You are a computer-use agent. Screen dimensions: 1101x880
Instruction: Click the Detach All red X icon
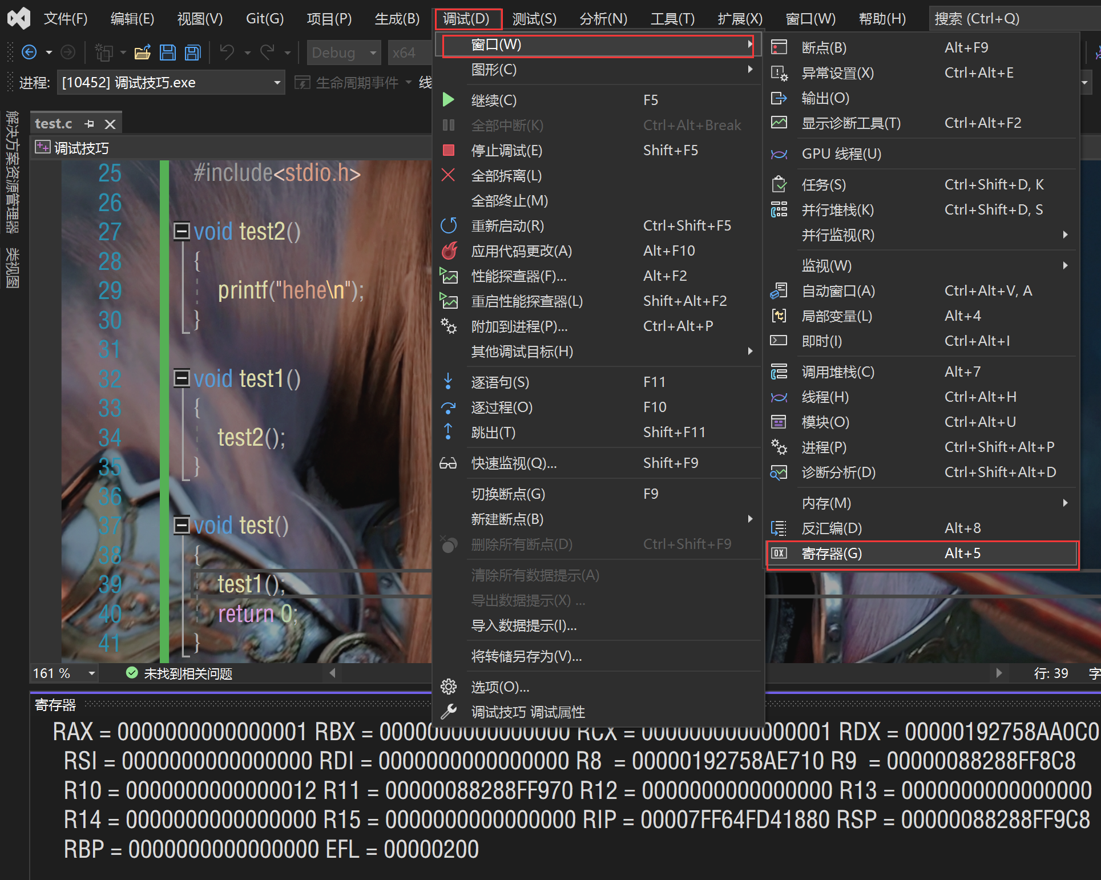(x=448, y=175)
